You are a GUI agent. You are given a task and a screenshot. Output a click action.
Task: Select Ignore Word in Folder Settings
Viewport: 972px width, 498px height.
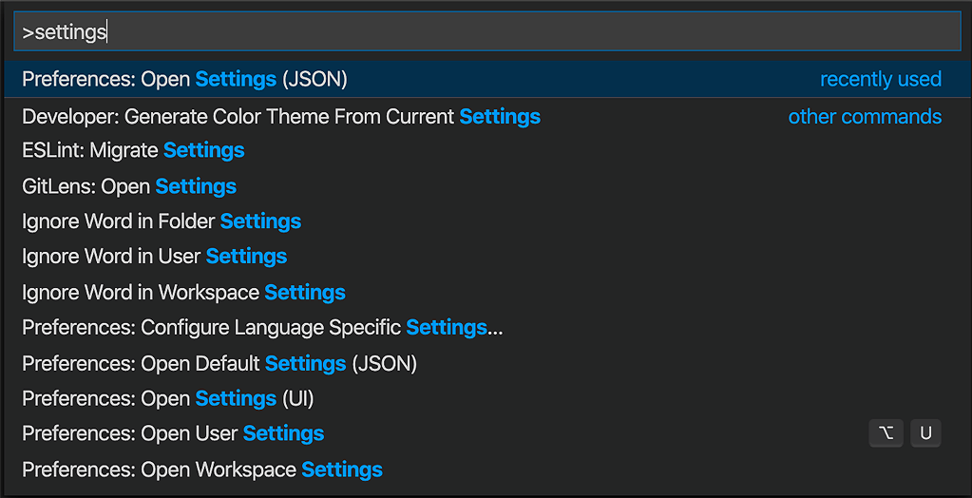(x=486, y=221)
